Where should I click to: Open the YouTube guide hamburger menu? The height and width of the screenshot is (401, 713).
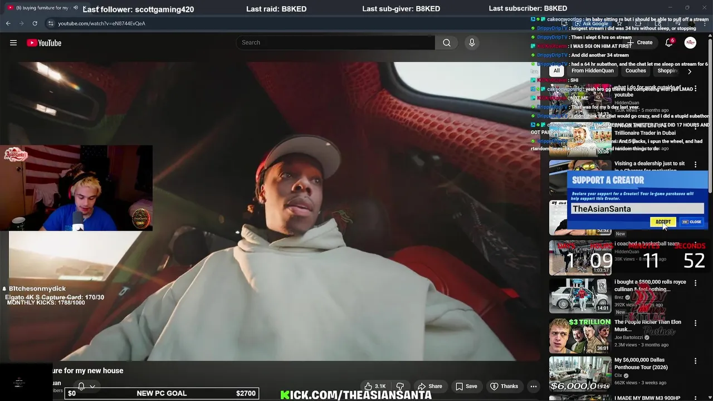[x=13, y=43]
